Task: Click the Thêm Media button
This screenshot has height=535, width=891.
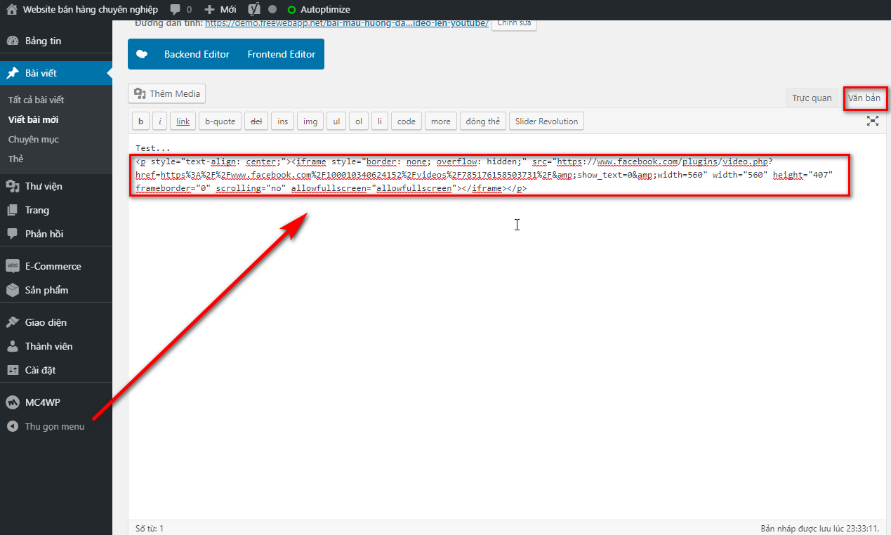Action: click(167, 93)
